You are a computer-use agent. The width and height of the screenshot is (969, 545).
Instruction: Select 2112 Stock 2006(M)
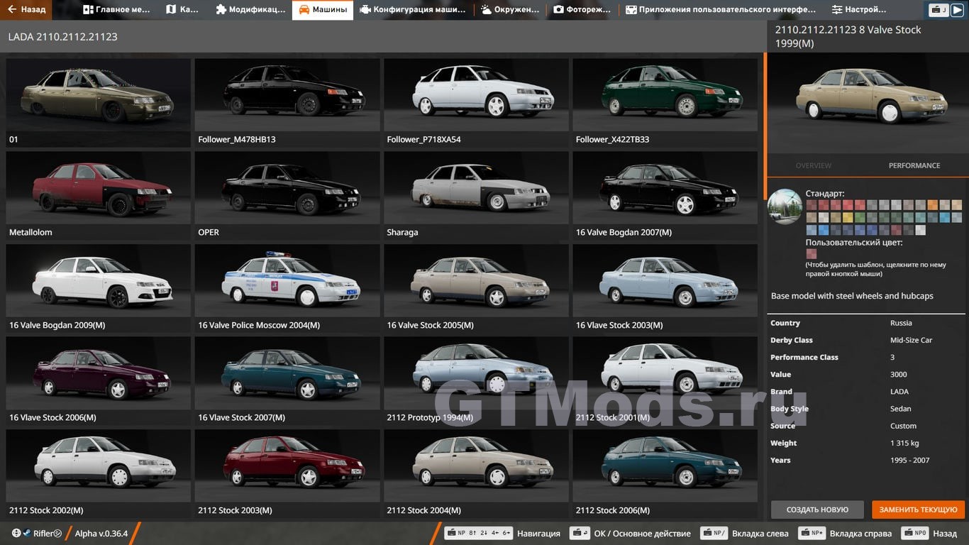[x=665, y=473]
